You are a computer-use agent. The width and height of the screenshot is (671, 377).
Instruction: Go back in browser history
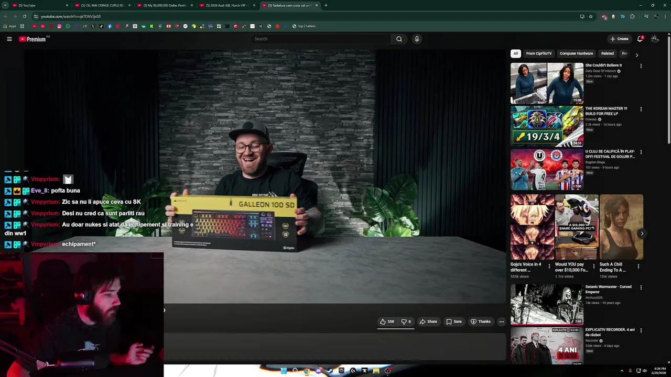click(6, 16)
